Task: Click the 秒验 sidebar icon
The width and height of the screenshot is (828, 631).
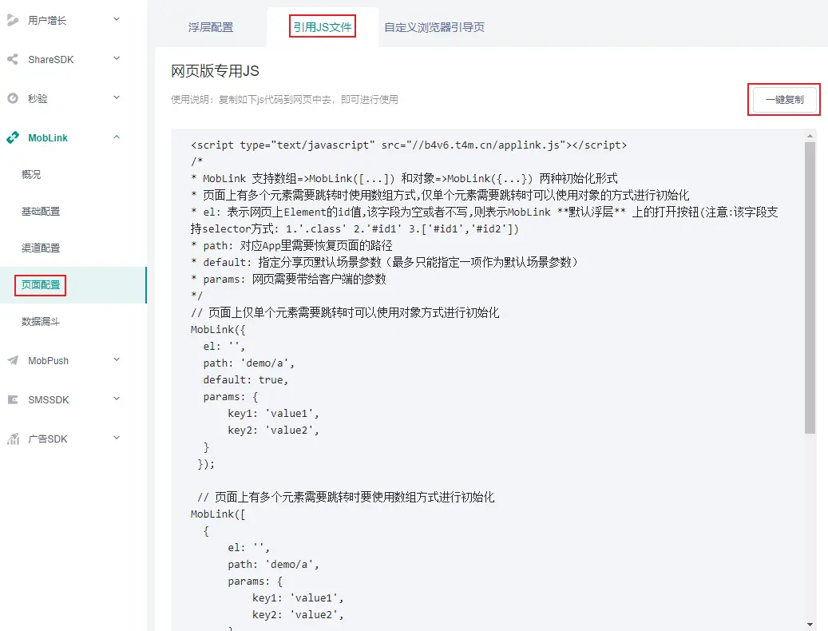Action: click(13, 98)
